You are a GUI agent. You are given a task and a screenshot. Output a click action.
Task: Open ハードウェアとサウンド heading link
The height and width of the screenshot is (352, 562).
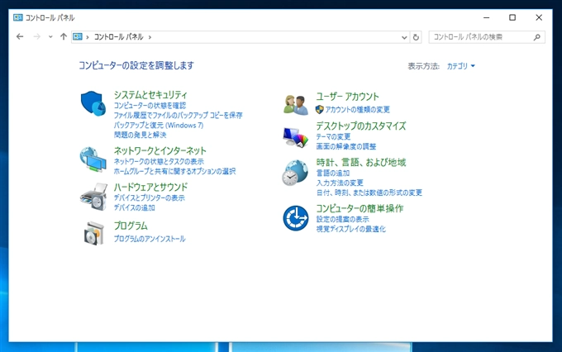point(150,187)
